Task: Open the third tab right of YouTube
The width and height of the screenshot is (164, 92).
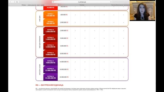Action: pos(118,5)
